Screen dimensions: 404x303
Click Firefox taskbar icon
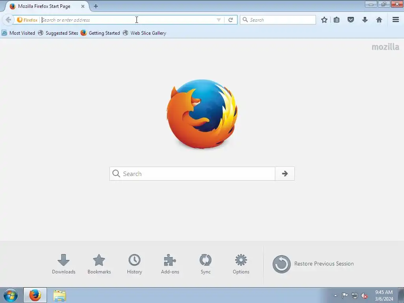click(x=35, y=295)
